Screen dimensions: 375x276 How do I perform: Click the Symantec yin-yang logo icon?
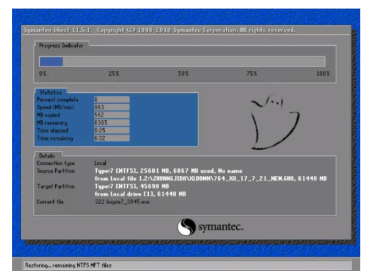click(x=187, y=227)
